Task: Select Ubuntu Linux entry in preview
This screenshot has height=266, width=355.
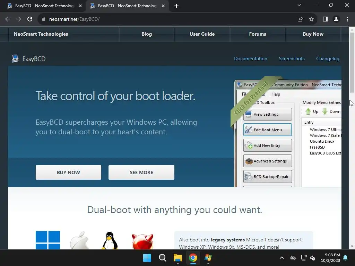Action: pyautogui.click(x=322, y=141)
